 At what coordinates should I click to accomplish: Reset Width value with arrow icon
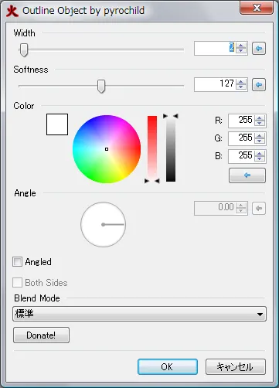click(259, 48)
